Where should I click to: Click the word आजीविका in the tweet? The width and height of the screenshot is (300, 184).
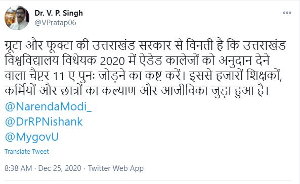185,91
